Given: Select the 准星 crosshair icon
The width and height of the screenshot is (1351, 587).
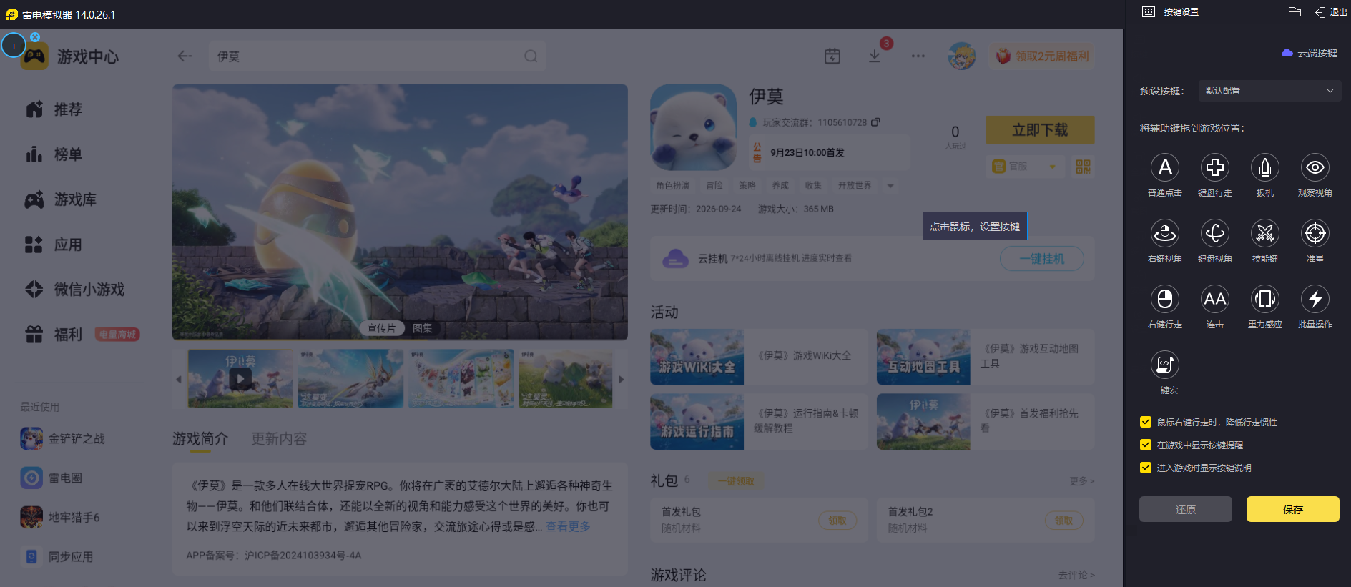Looking at the screenshot, I should 1315,233.
